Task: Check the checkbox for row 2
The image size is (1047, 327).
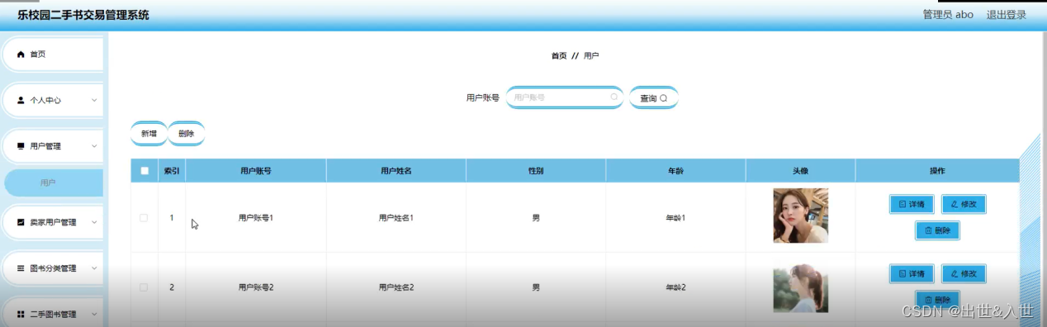Action: [x=144, y=287]
